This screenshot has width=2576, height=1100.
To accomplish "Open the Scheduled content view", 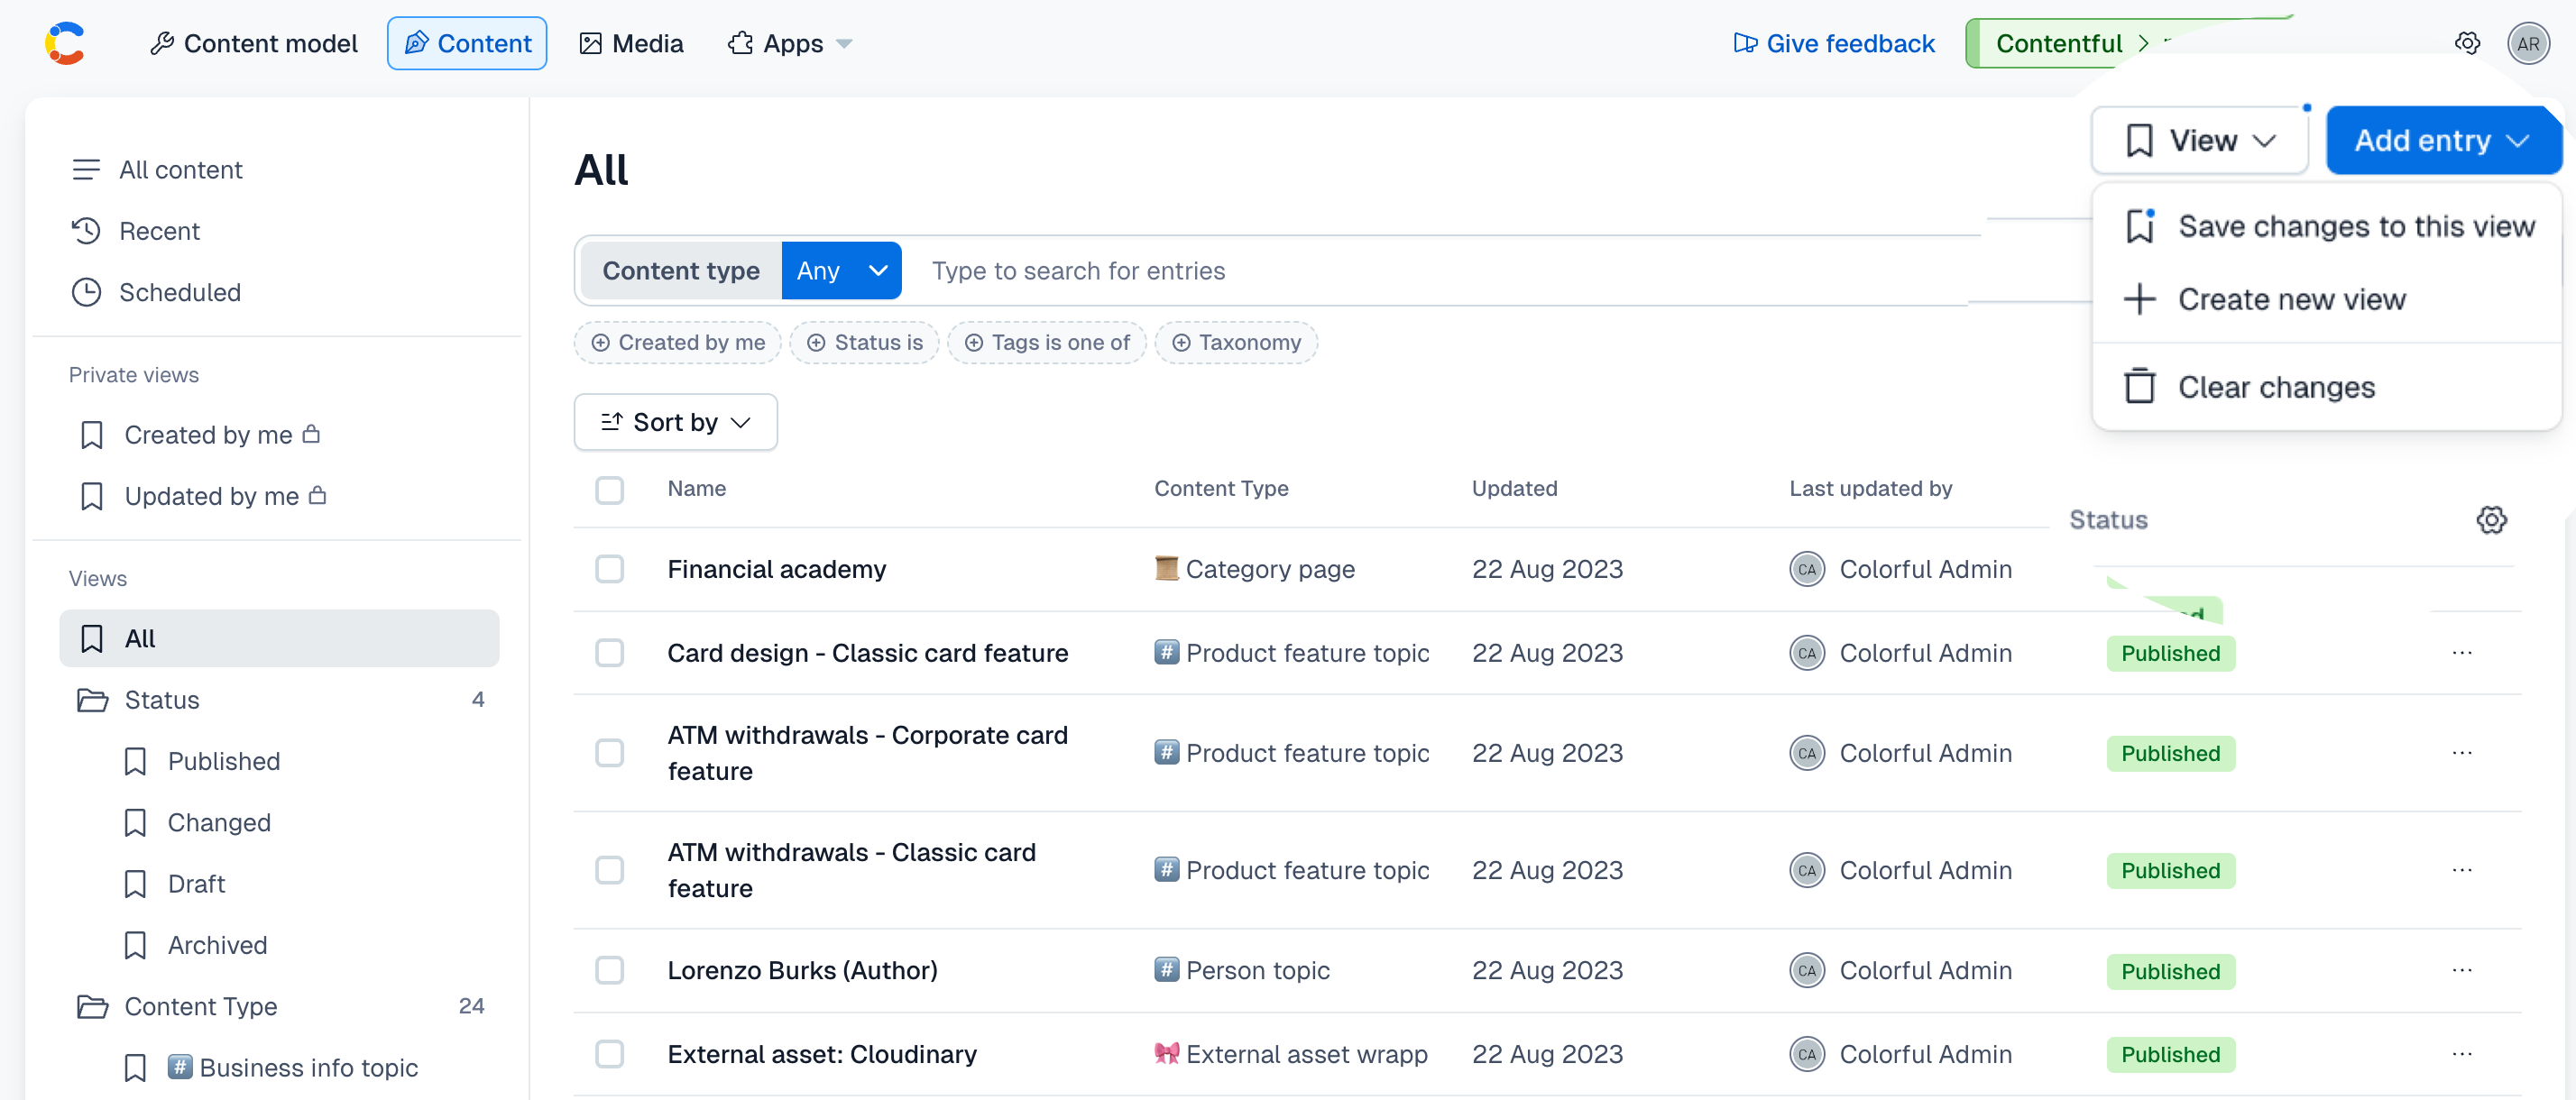I will tap(179, 292).
